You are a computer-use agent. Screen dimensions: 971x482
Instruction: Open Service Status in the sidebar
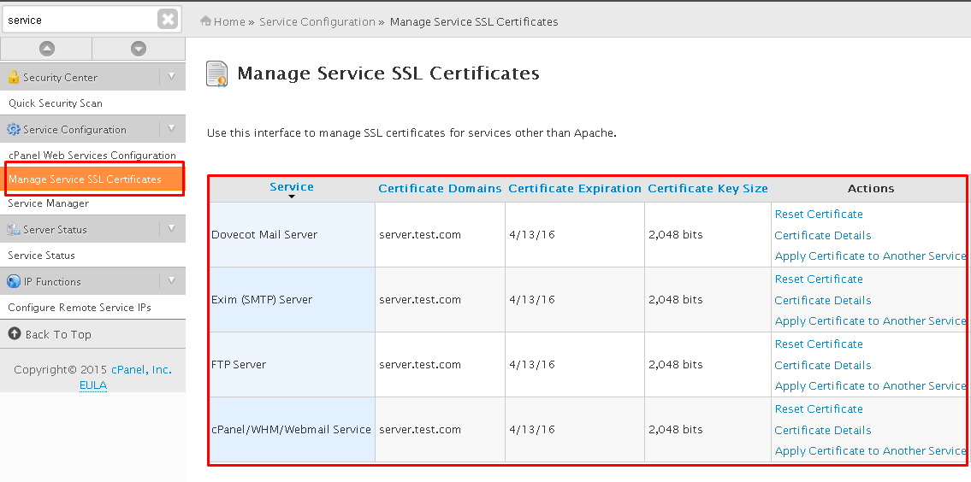(x=41, y=256)
